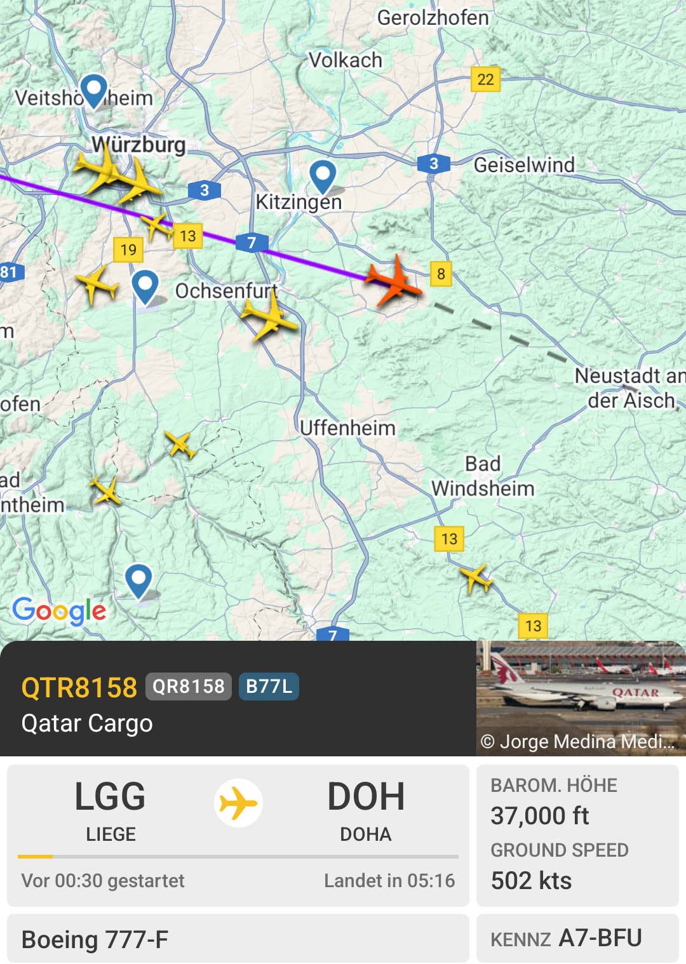Image resolution: width=686 pixels, height=964 pixels.
Task: Tap the yellow plane icon between LGG and DOH
Action: click(x=238, y=803)
